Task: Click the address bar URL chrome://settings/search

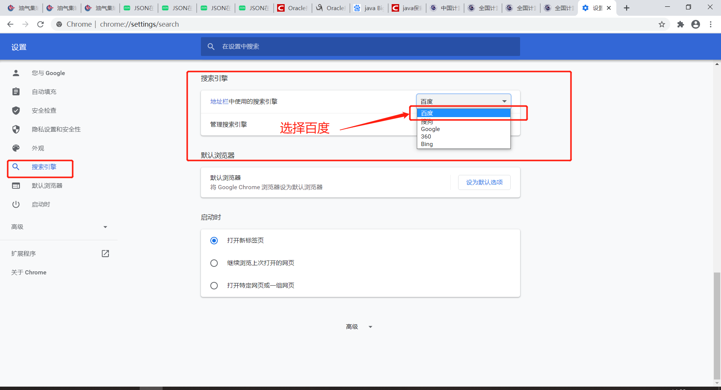Action: point(139,24)
